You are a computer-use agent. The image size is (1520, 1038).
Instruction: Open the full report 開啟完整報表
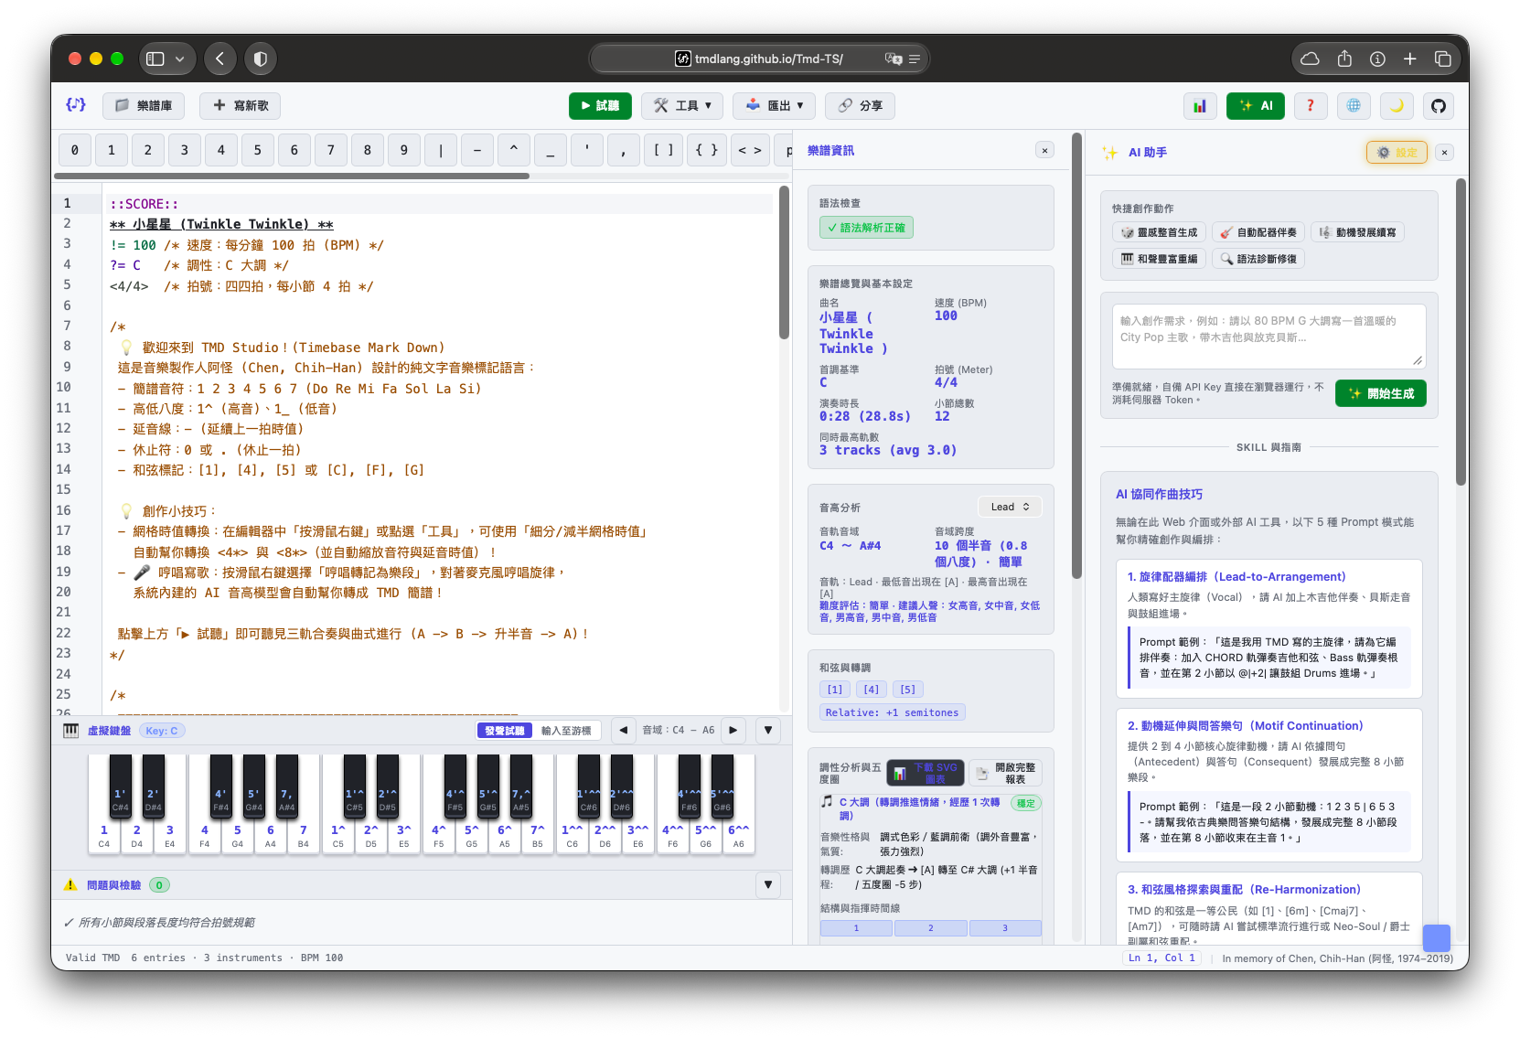tap(1006, 774)
